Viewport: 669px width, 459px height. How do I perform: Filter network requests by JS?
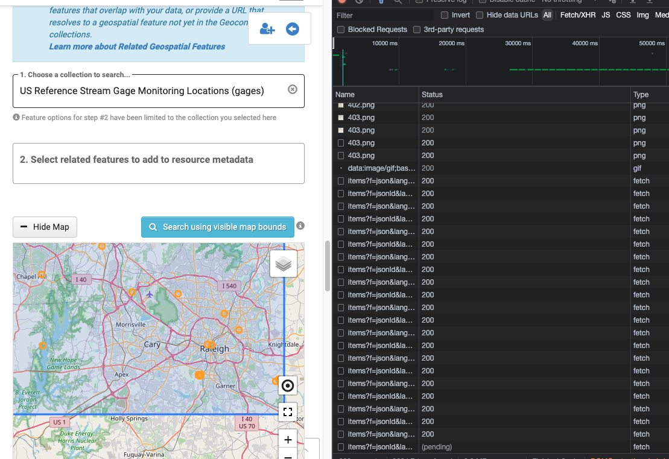606,15
